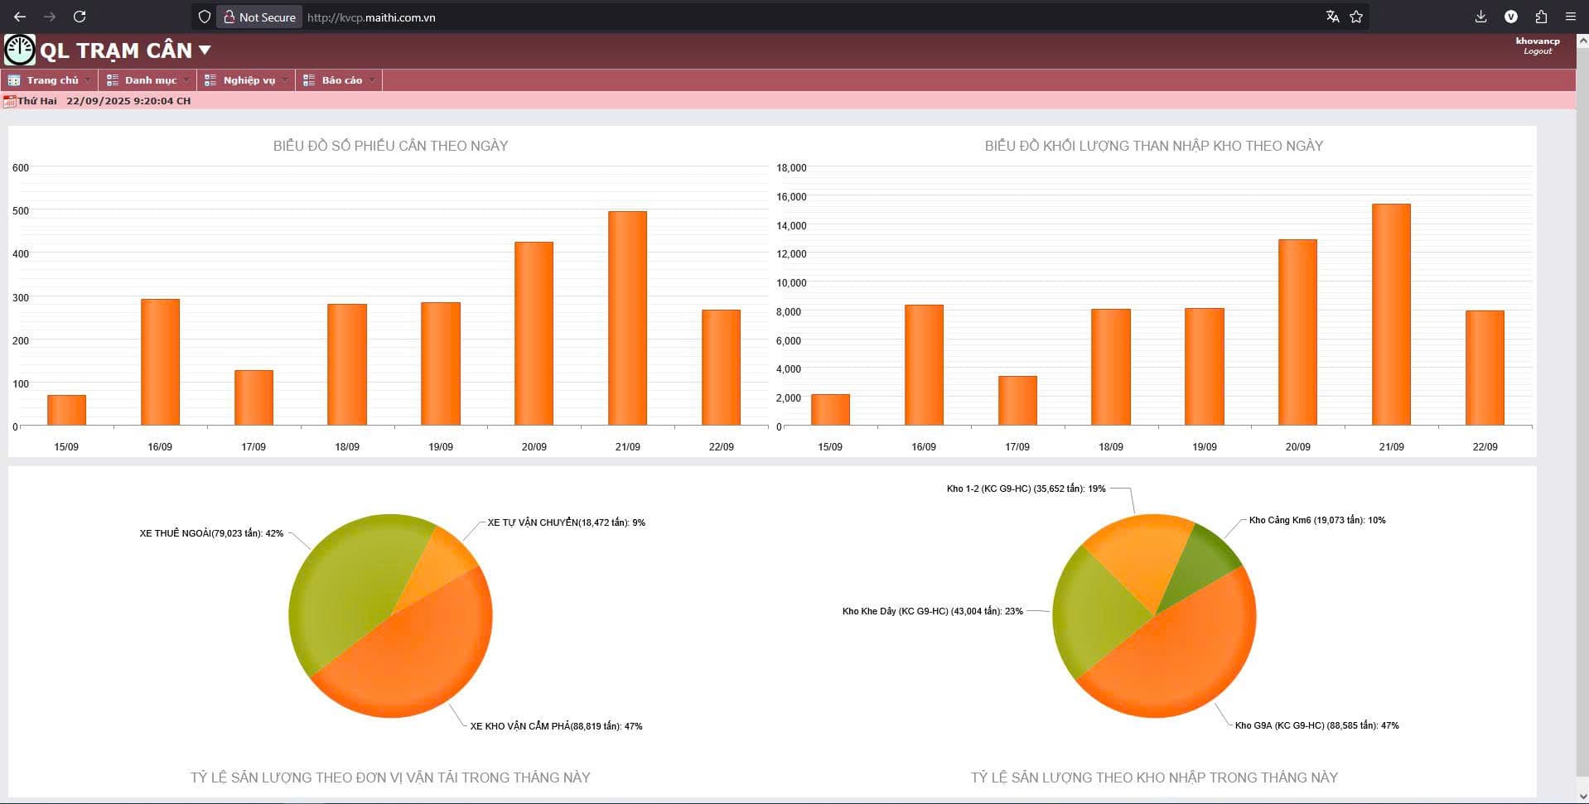The height and width of the screenshot is (804, 1589).
Task: Click the Logout link
Action: [1538, 51]
